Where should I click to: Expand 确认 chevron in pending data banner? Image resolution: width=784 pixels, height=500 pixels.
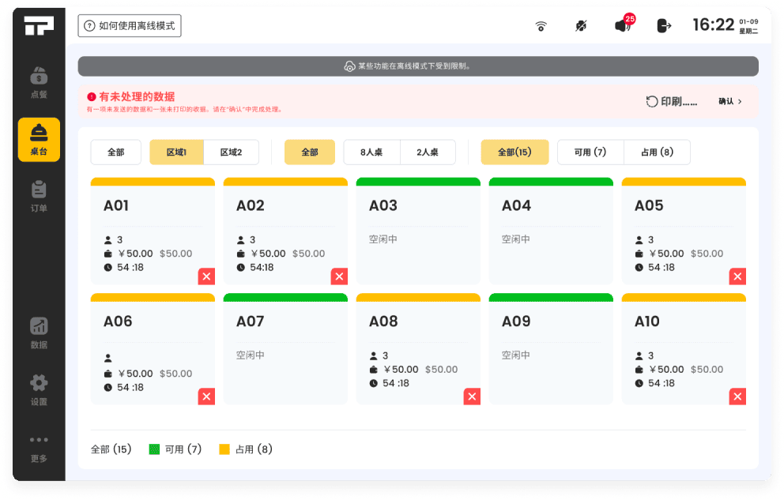(731, 102)
